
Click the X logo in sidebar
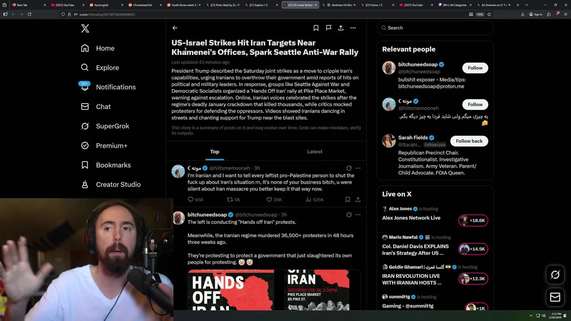click(x=85, y=29)
